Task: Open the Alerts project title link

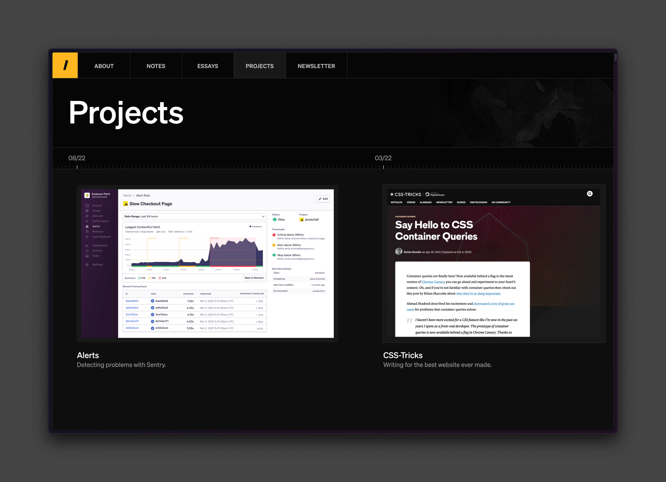Action: [x=88, y=355]
